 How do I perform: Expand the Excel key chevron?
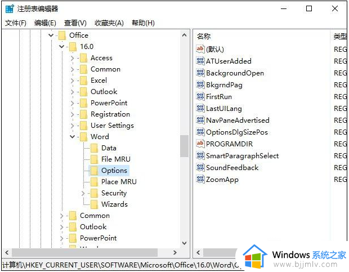click(x=72, y=81)
